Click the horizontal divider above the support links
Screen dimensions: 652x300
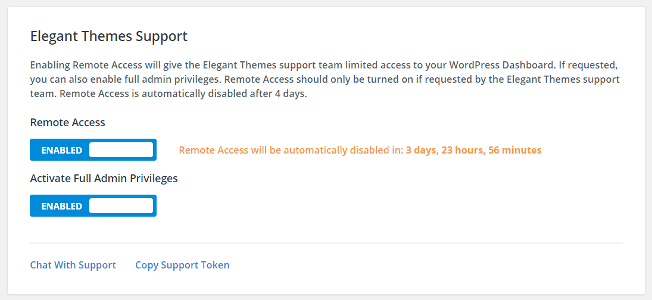click(x=326, y=243)
